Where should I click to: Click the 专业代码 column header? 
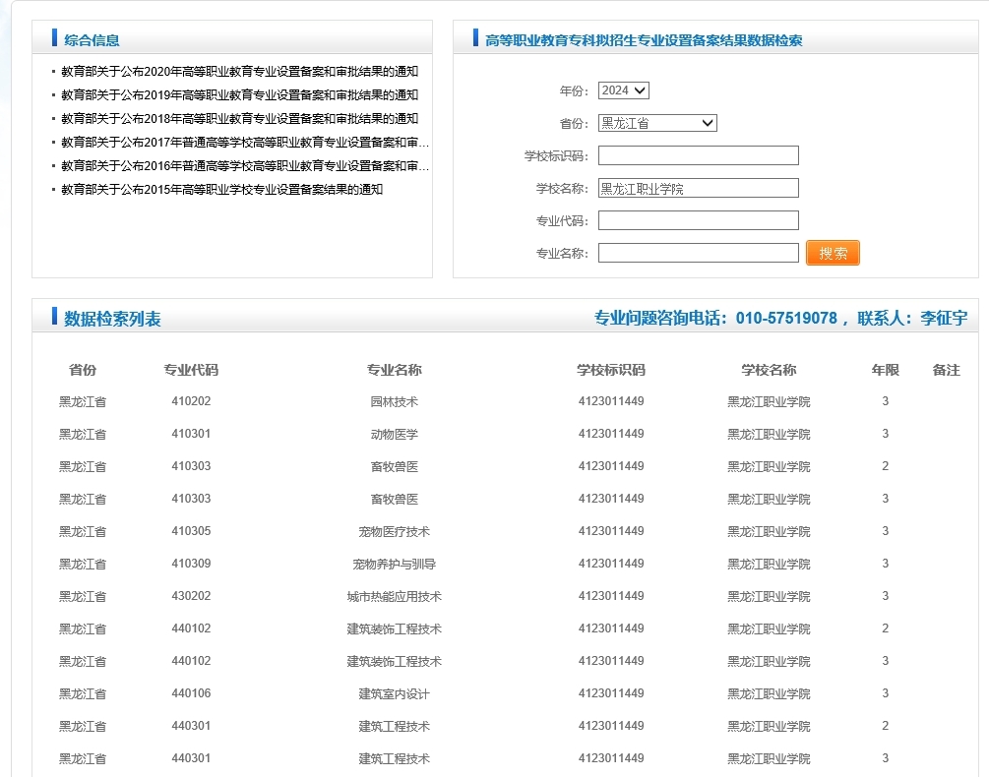pyautogui.click(x=191, y=370)
